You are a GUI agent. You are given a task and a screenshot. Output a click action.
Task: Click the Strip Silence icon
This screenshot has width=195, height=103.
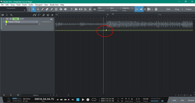(76, 9)
